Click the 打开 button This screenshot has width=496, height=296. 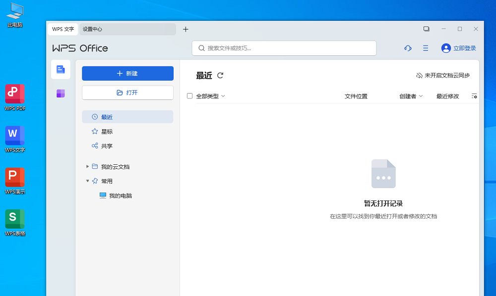[127, 93]
